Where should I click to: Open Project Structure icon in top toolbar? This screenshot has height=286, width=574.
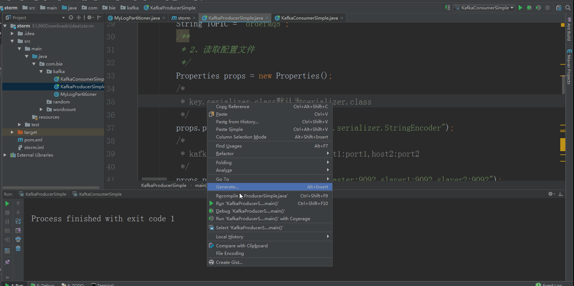[x=559, y=8]
